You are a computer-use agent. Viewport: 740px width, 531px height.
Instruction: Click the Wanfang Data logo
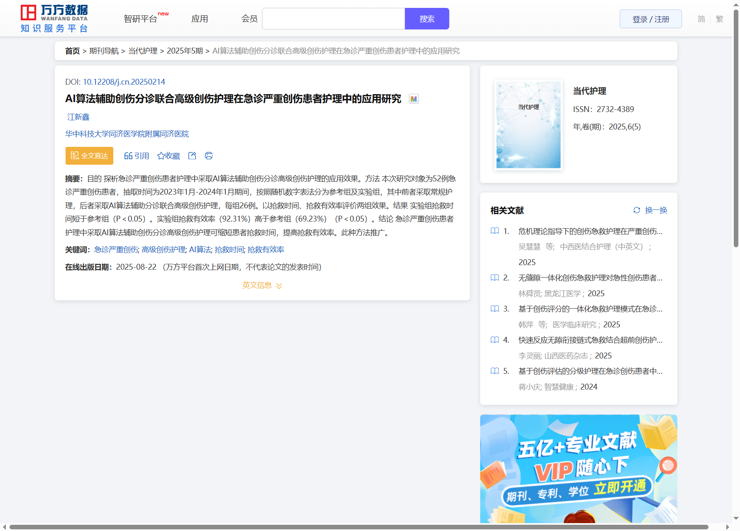(54, 19)
